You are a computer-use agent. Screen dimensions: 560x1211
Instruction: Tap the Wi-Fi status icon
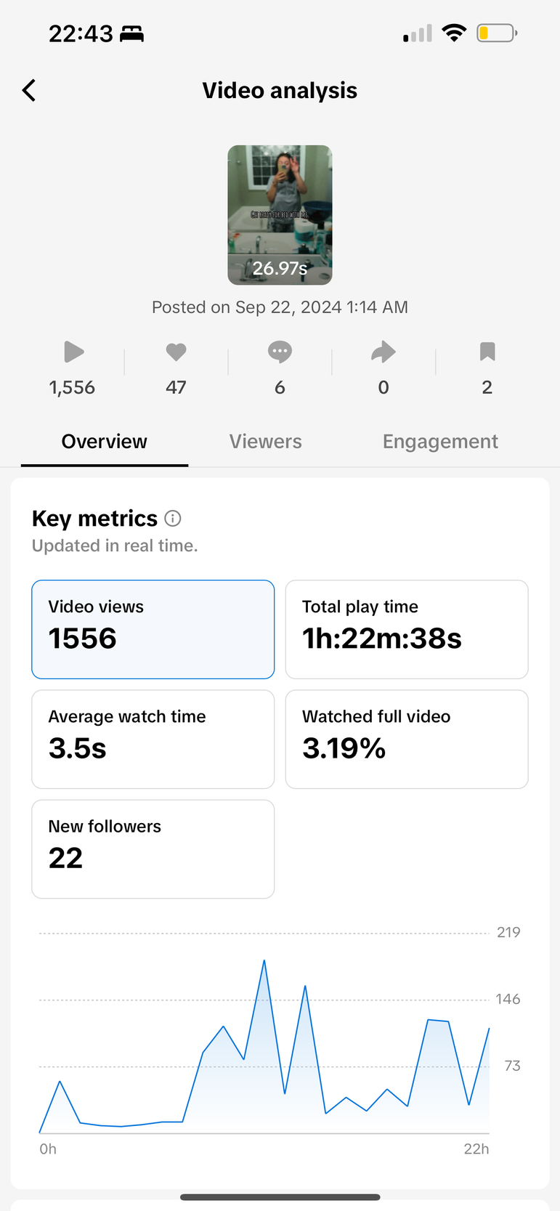[455, 33]
